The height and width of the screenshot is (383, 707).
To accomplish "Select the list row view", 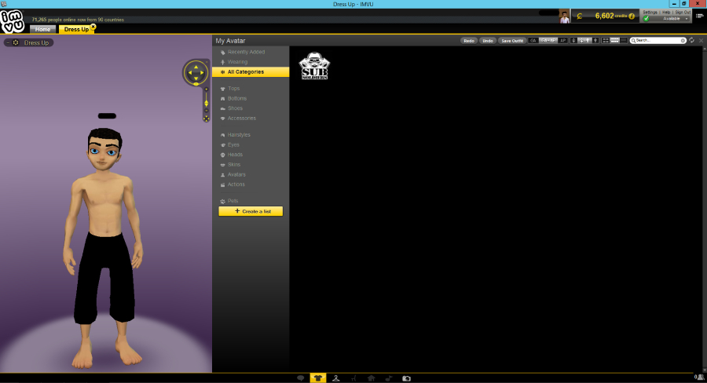I will coord(624,41).
